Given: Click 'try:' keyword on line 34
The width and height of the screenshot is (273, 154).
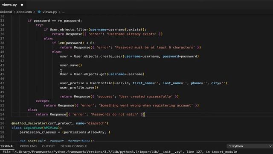Looking at the screenshot, I should (x=40, y=25).
